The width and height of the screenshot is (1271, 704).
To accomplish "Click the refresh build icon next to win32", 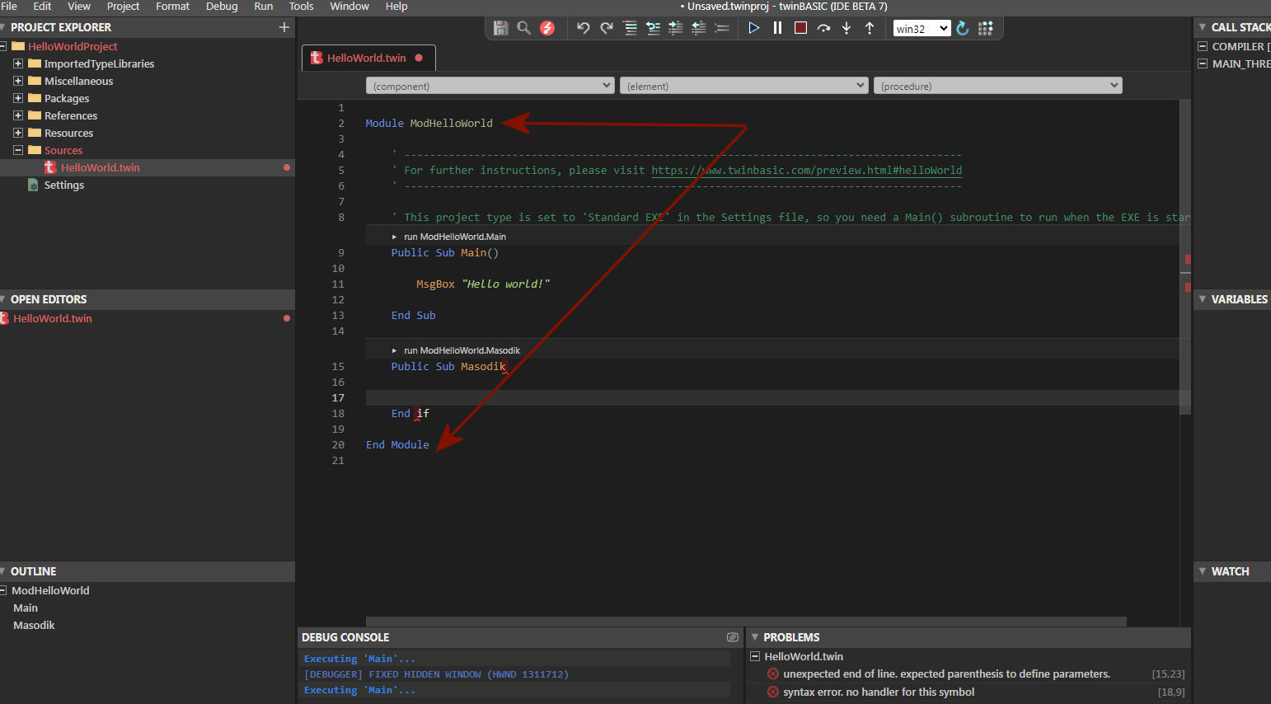I will pos(963,27).
